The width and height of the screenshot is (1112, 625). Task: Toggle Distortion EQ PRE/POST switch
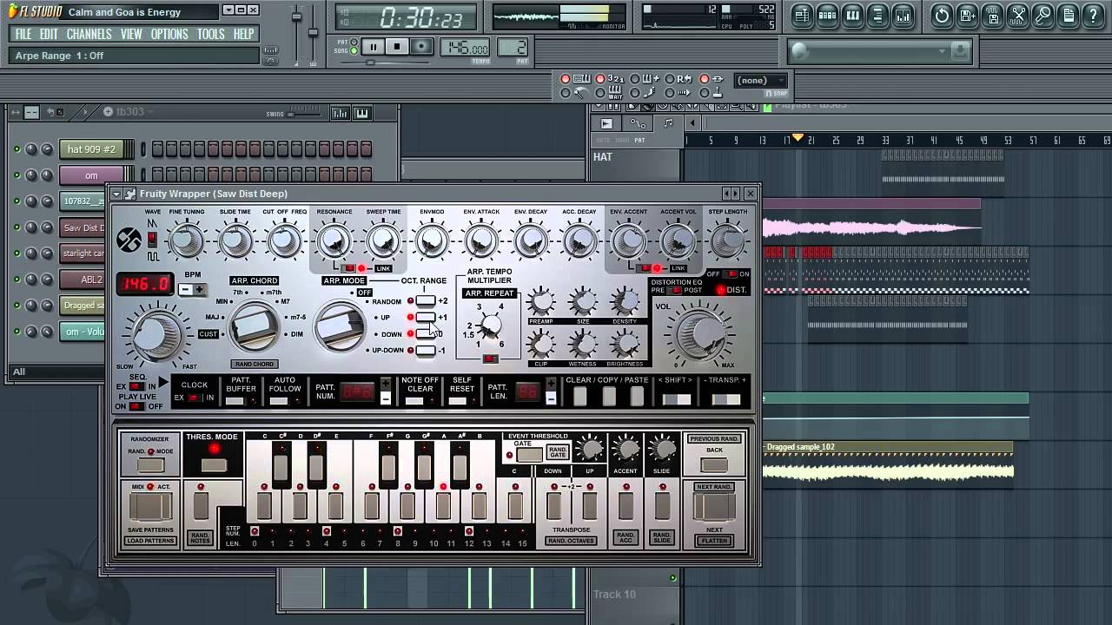click(674, 290)
